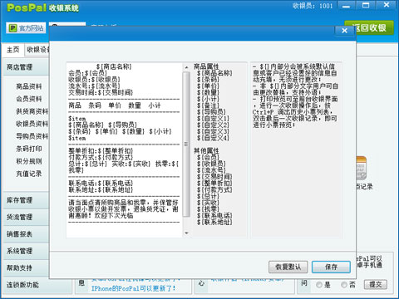Viewport: 399px width, 299px height.
Task: Open 会员资料 in the sidebar
Action: pyautogui.click(x=29, y=99)
